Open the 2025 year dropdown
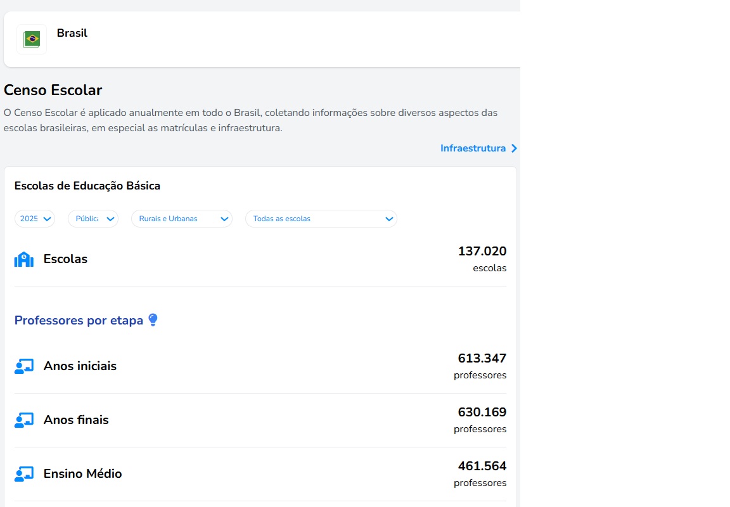Screen dimensions: 730x507 [35, 219]
